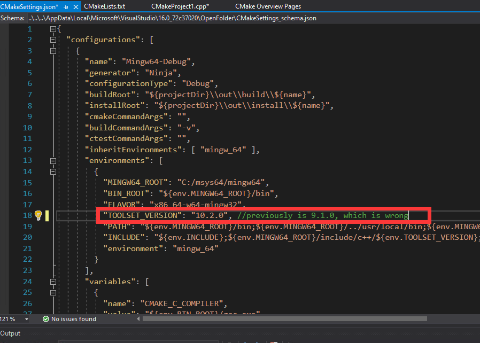The width and height of the screenshot is (480, 343).
Task: Collapse the object block on line 14
Action: pyautogui.click(x=53, y=171)
